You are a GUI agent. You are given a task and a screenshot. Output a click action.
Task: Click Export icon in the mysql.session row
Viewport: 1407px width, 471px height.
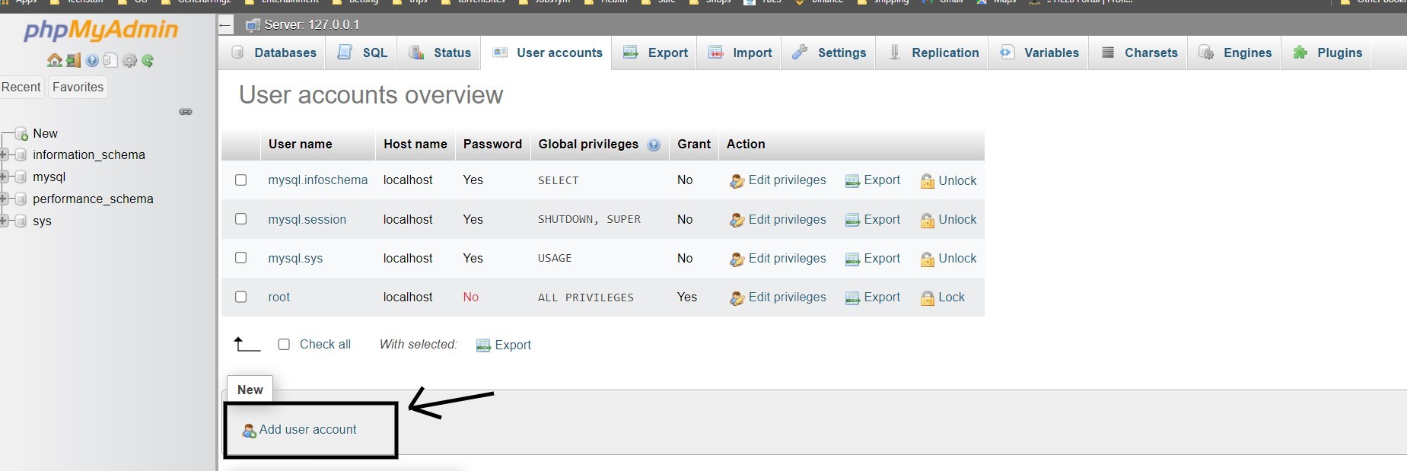[x=852, y=221]
